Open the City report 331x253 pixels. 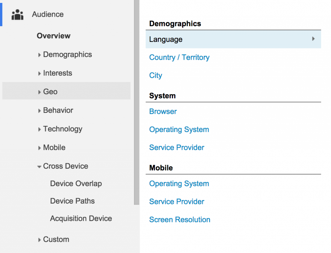[155, 76]
